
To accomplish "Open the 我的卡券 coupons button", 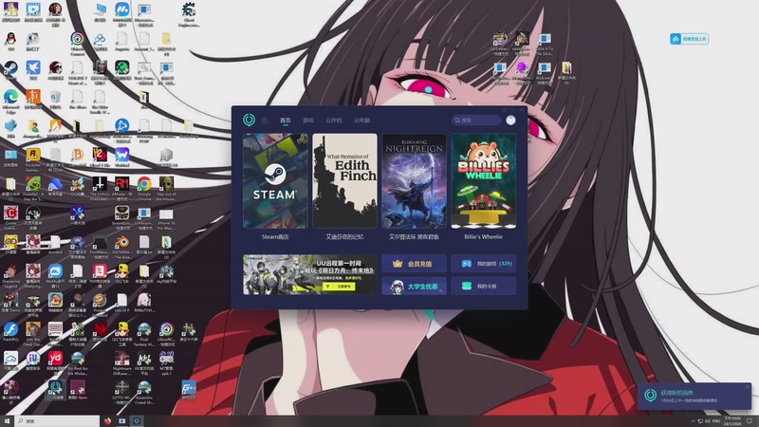I will (483, 287).
